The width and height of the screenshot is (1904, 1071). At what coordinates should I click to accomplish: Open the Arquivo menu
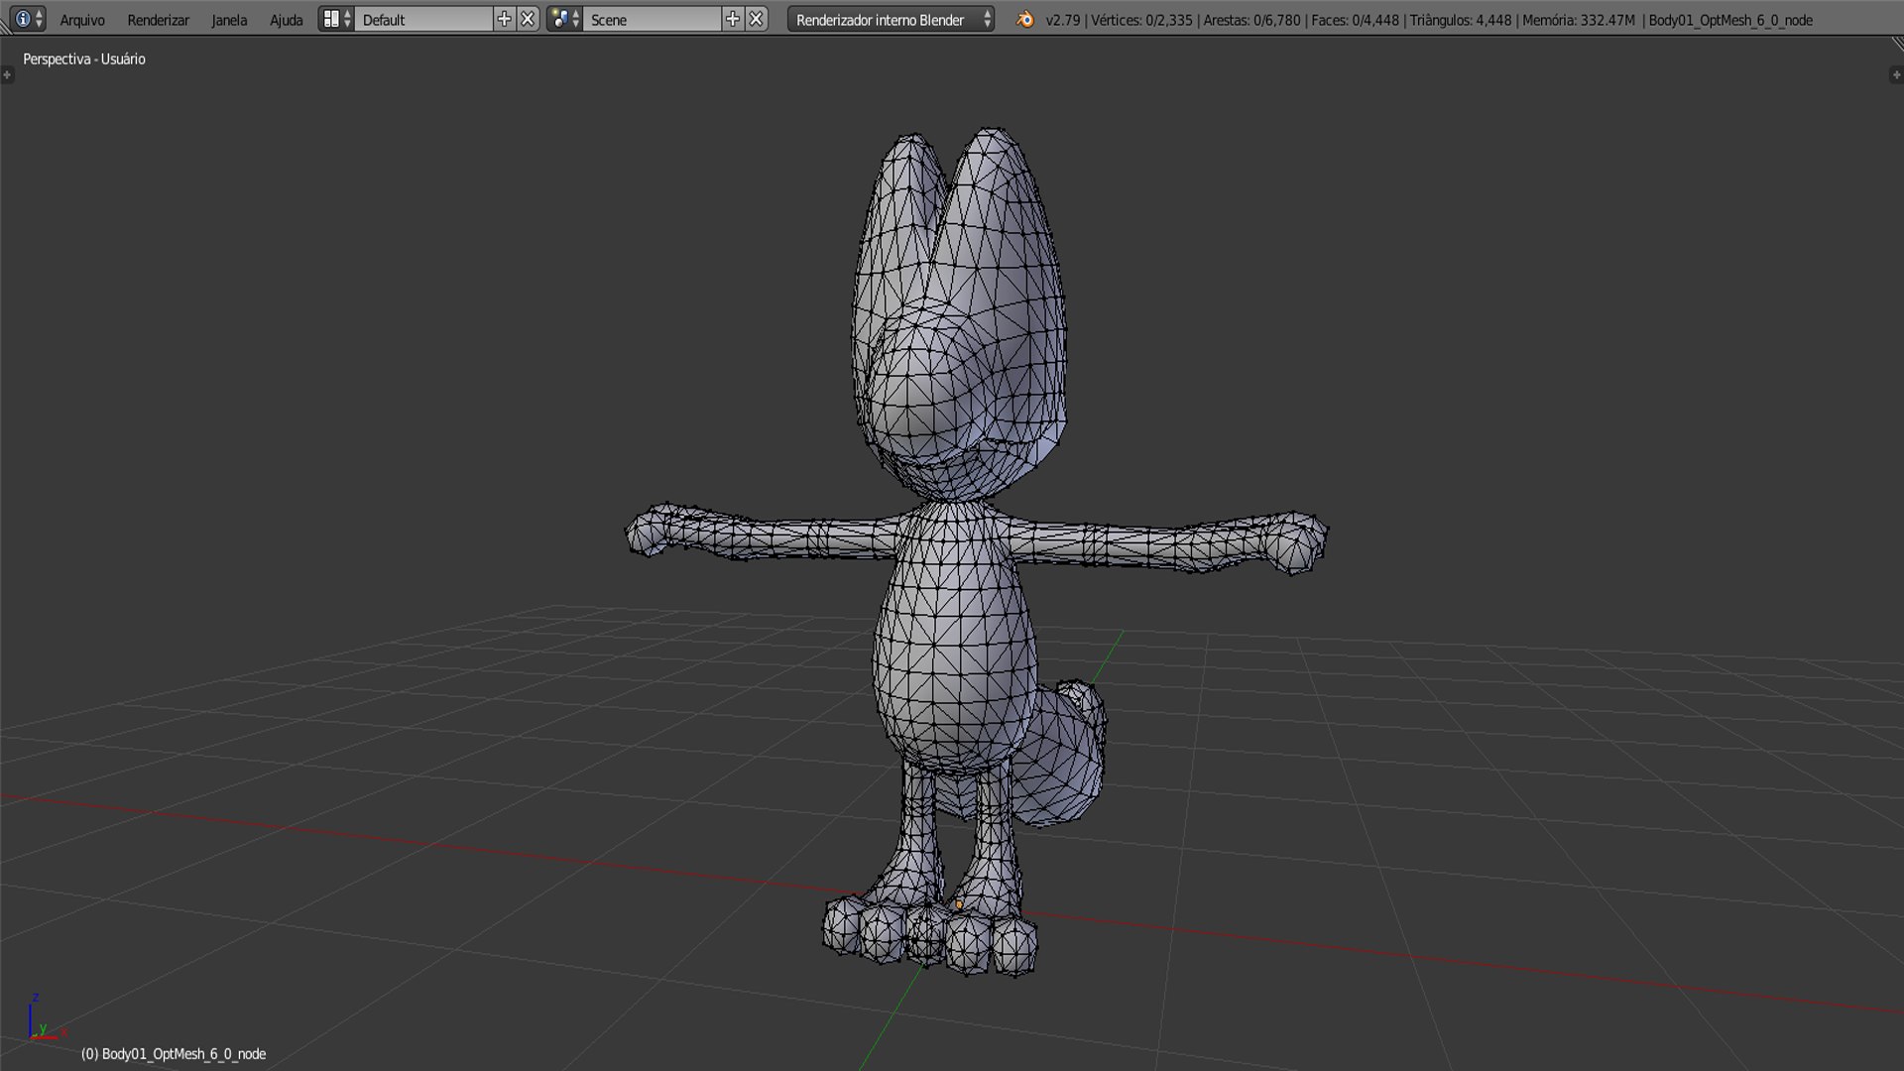[82, 20]
